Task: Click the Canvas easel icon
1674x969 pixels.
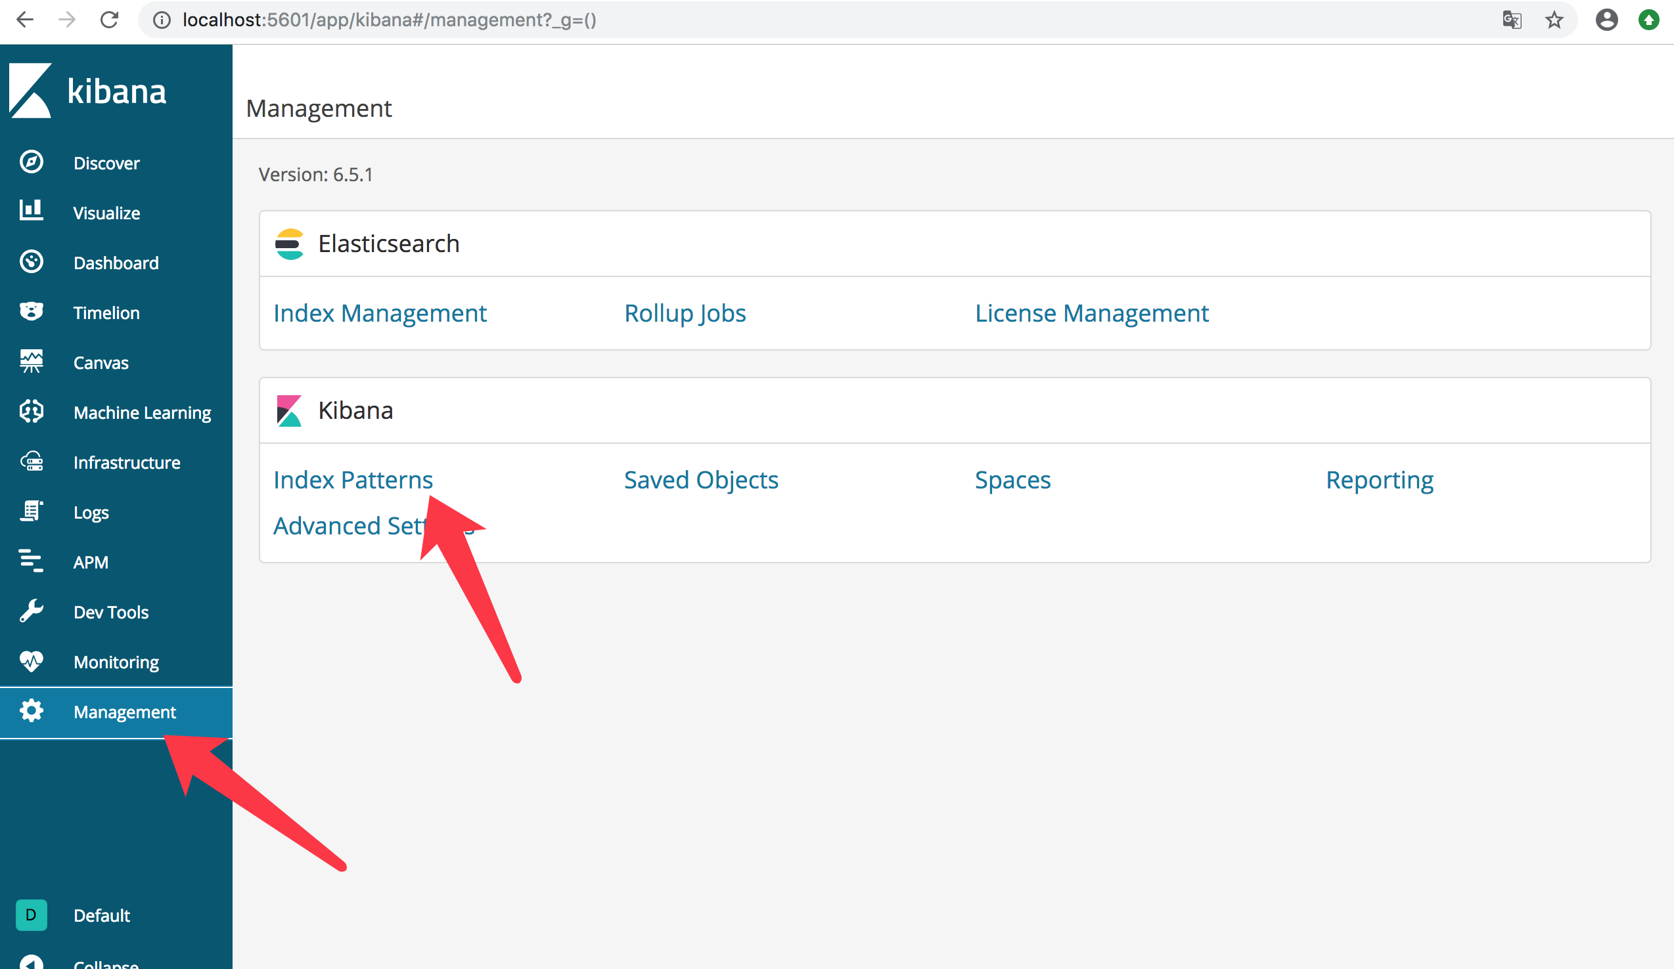Action: click(32, 361)
